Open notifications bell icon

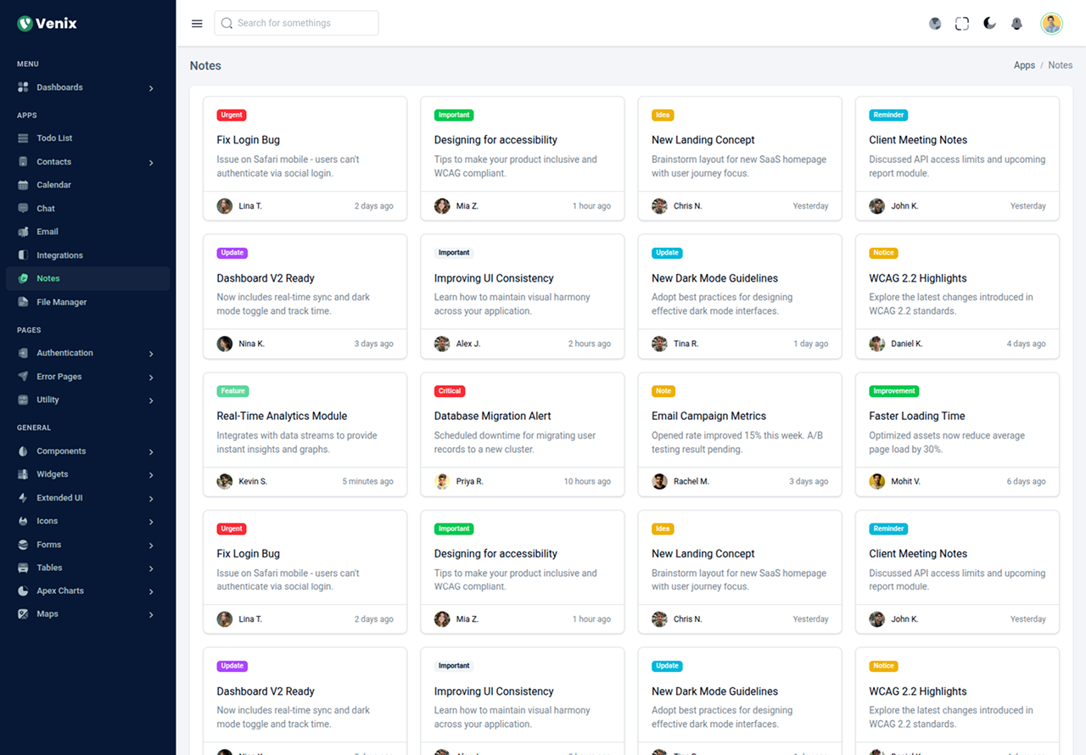tap(1016, 24)
